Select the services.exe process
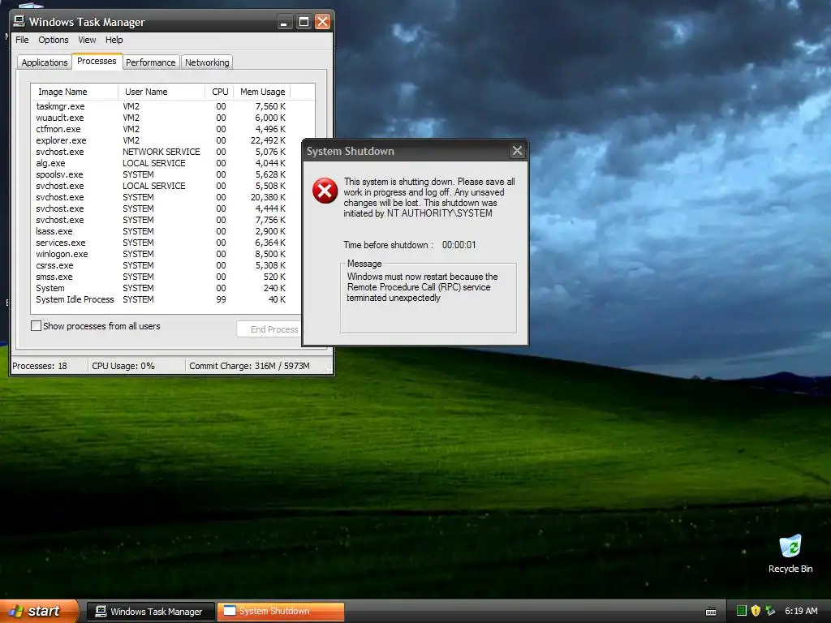 161,243
